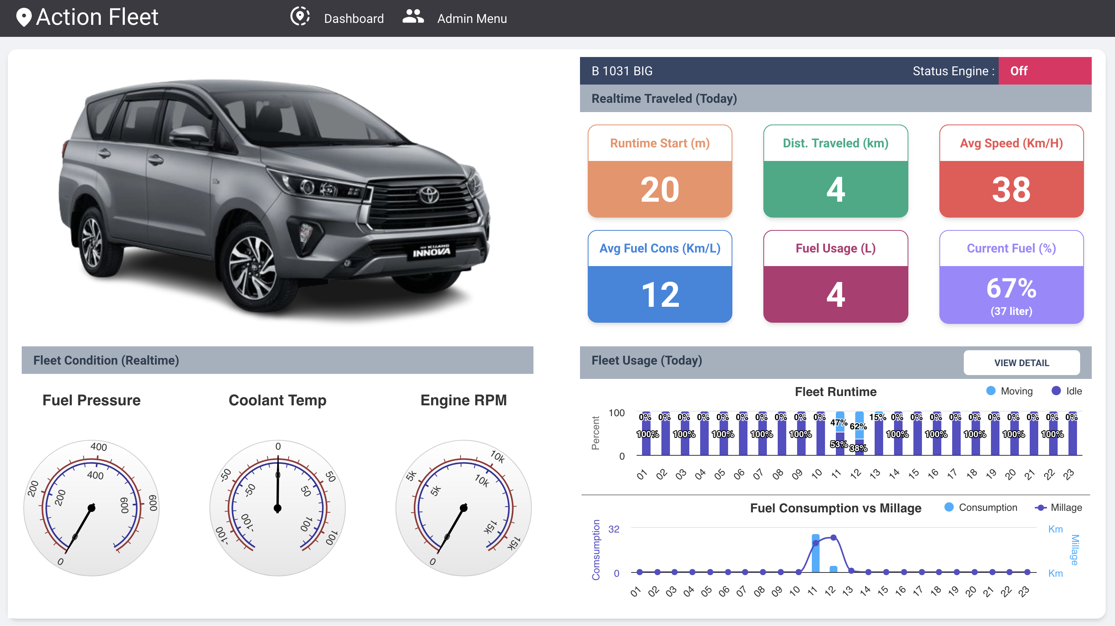The height and width of the screenshot is (626, 1115).
Task: Click the hour 11 consumption bar
Action: click(x=815, y=553)
